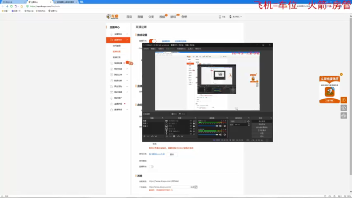Open 视频 in Douyu navigation
352x198 pixels.
(x=162, y=17)
